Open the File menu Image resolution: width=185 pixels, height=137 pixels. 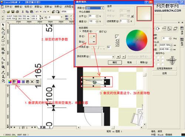[8, 7]
